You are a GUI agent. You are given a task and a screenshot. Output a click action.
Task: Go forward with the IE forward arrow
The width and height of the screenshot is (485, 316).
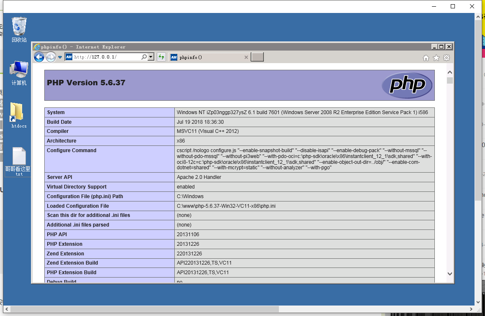click(51, 57)
